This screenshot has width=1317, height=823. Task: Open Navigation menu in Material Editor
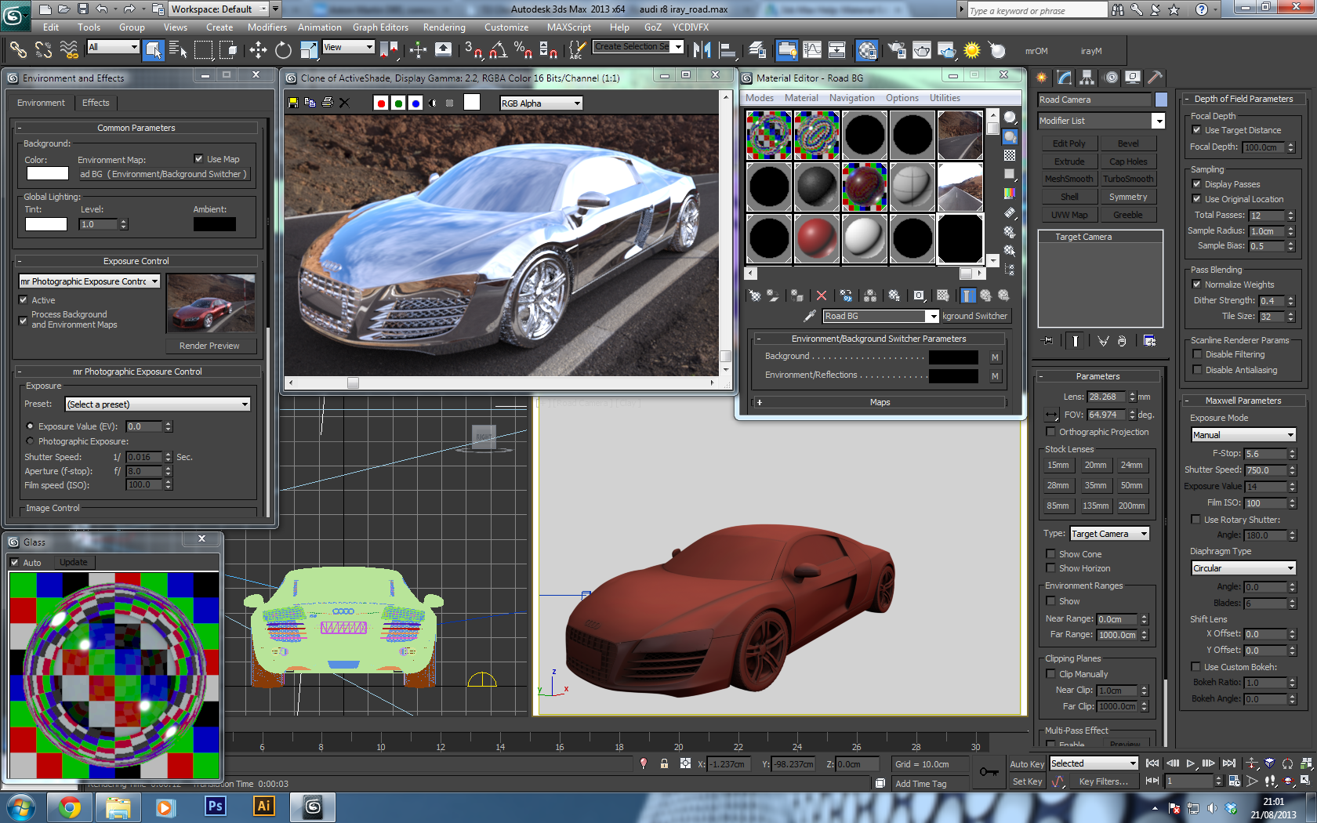(x=851, y=98)
